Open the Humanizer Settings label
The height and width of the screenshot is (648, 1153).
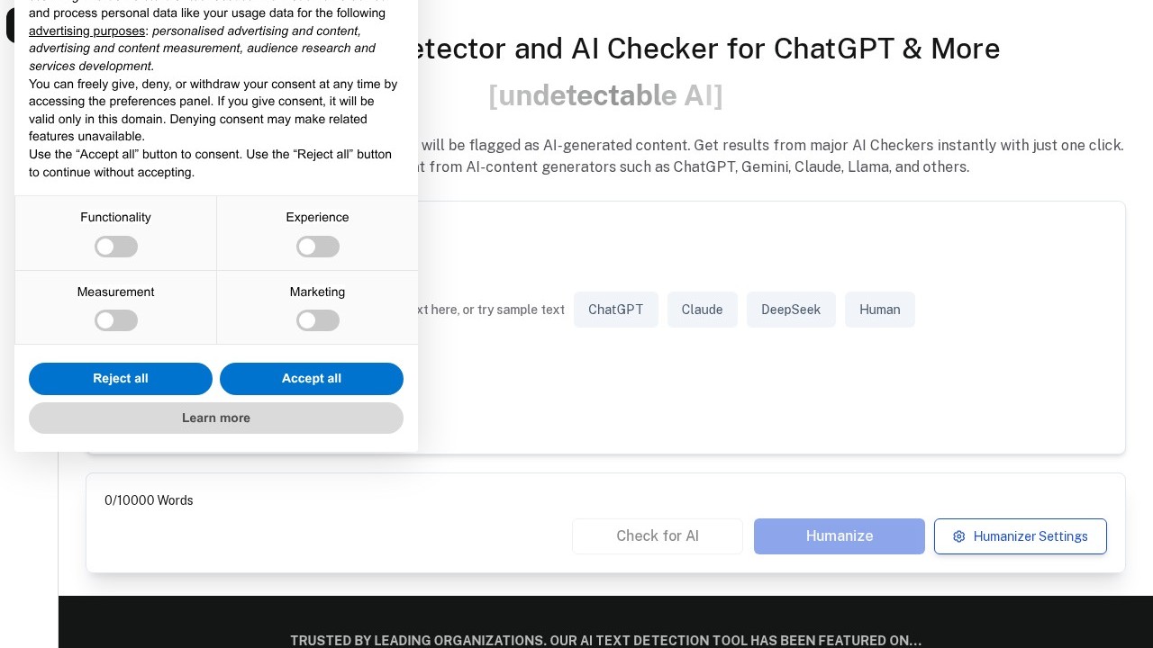pos(1030,536)
